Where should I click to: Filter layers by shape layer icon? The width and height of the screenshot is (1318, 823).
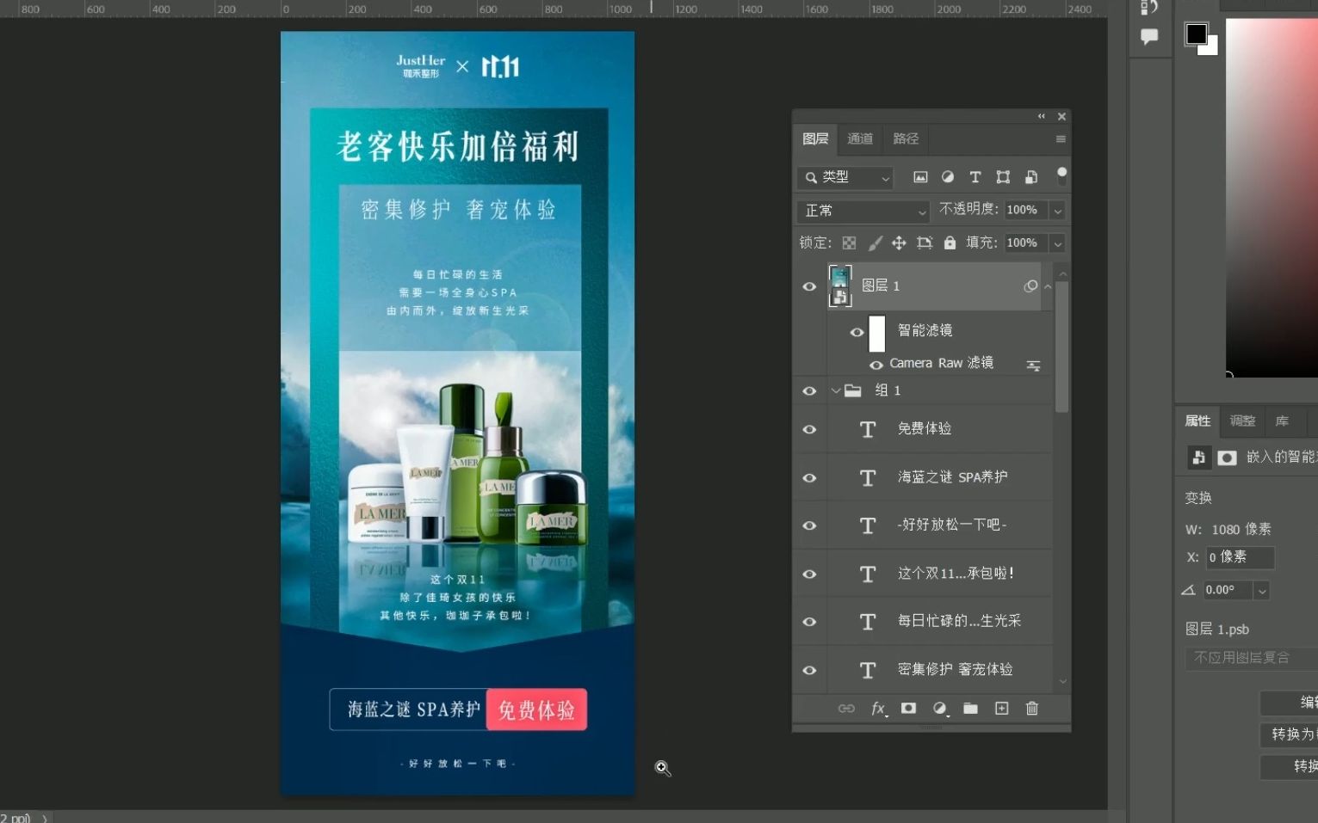click(x=1003, y=177)
